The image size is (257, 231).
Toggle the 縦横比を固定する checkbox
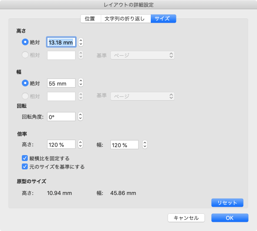pyautogui.click(x=25, y=158)
